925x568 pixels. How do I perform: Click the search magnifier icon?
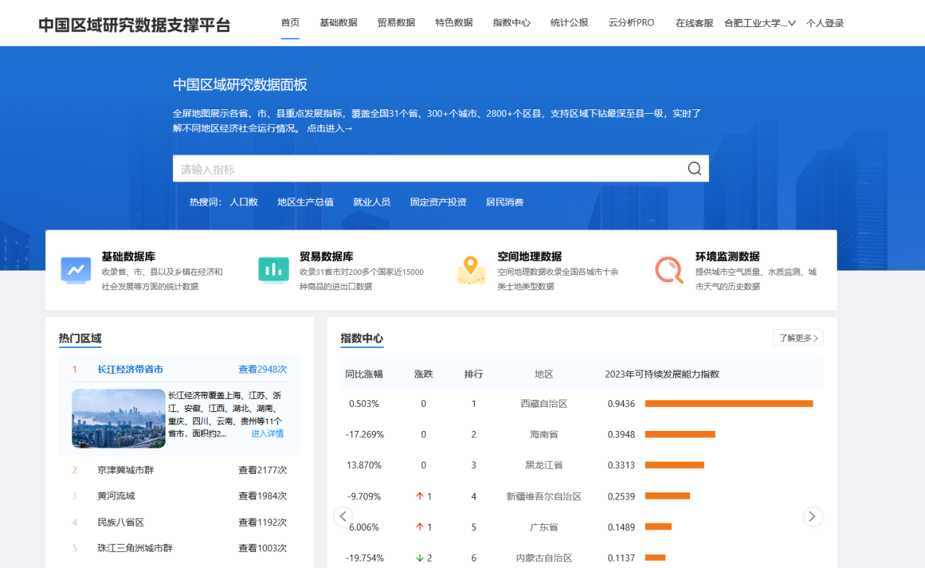tap(694, 169)
